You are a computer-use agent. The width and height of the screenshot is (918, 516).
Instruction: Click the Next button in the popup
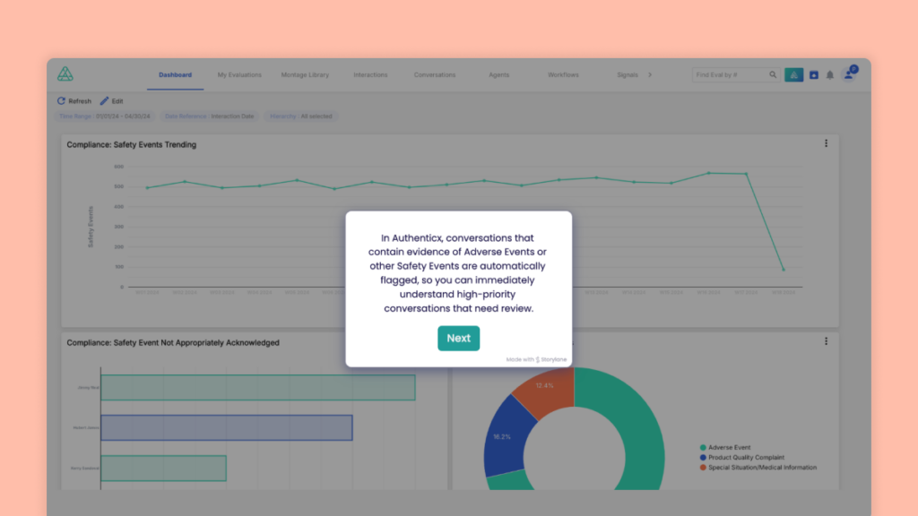pyautogui.click(x=458, y=338)
